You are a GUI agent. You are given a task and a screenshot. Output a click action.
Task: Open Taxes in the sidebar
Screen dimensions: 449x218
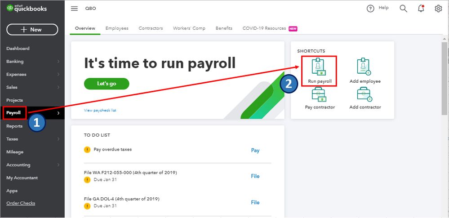[12, 139]
